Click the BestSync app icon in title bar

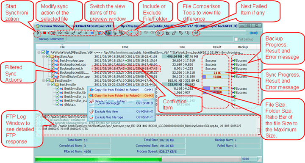(38, 26)
